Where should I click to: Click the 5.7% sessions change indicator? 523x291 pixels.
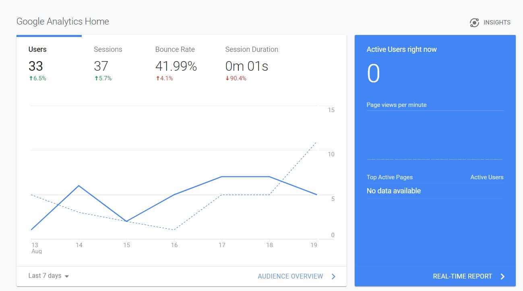tap(103, 78)
